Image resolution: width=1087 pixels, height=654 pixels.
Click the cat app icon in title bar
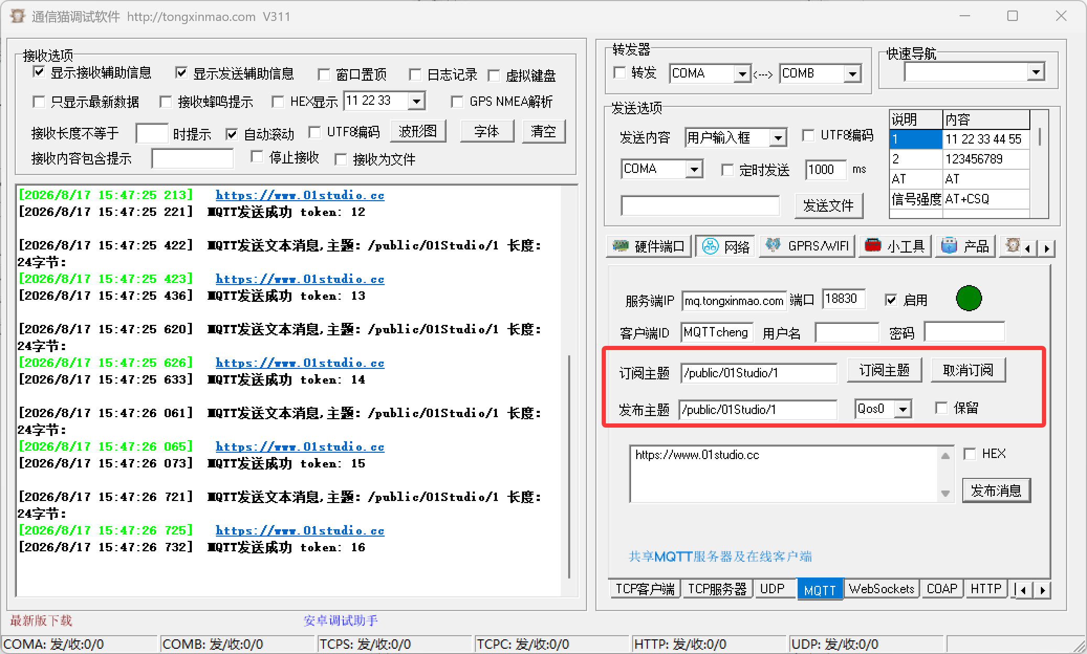point(17,16)
